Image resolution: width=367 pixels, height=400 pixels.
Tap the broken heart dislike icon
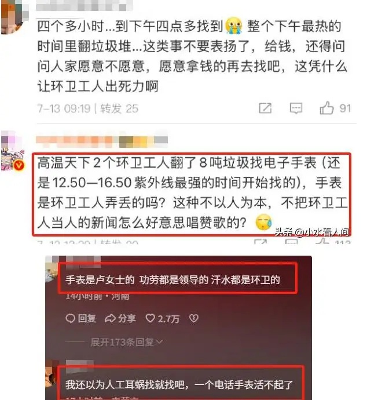coord(193,318)
